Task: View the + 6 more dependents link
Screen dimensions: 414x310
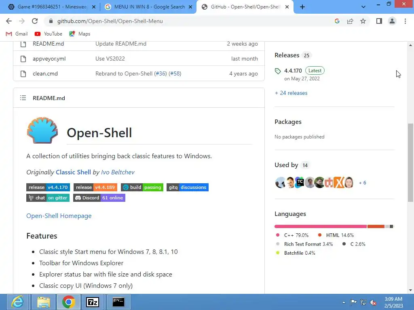Action: [362, 183]
